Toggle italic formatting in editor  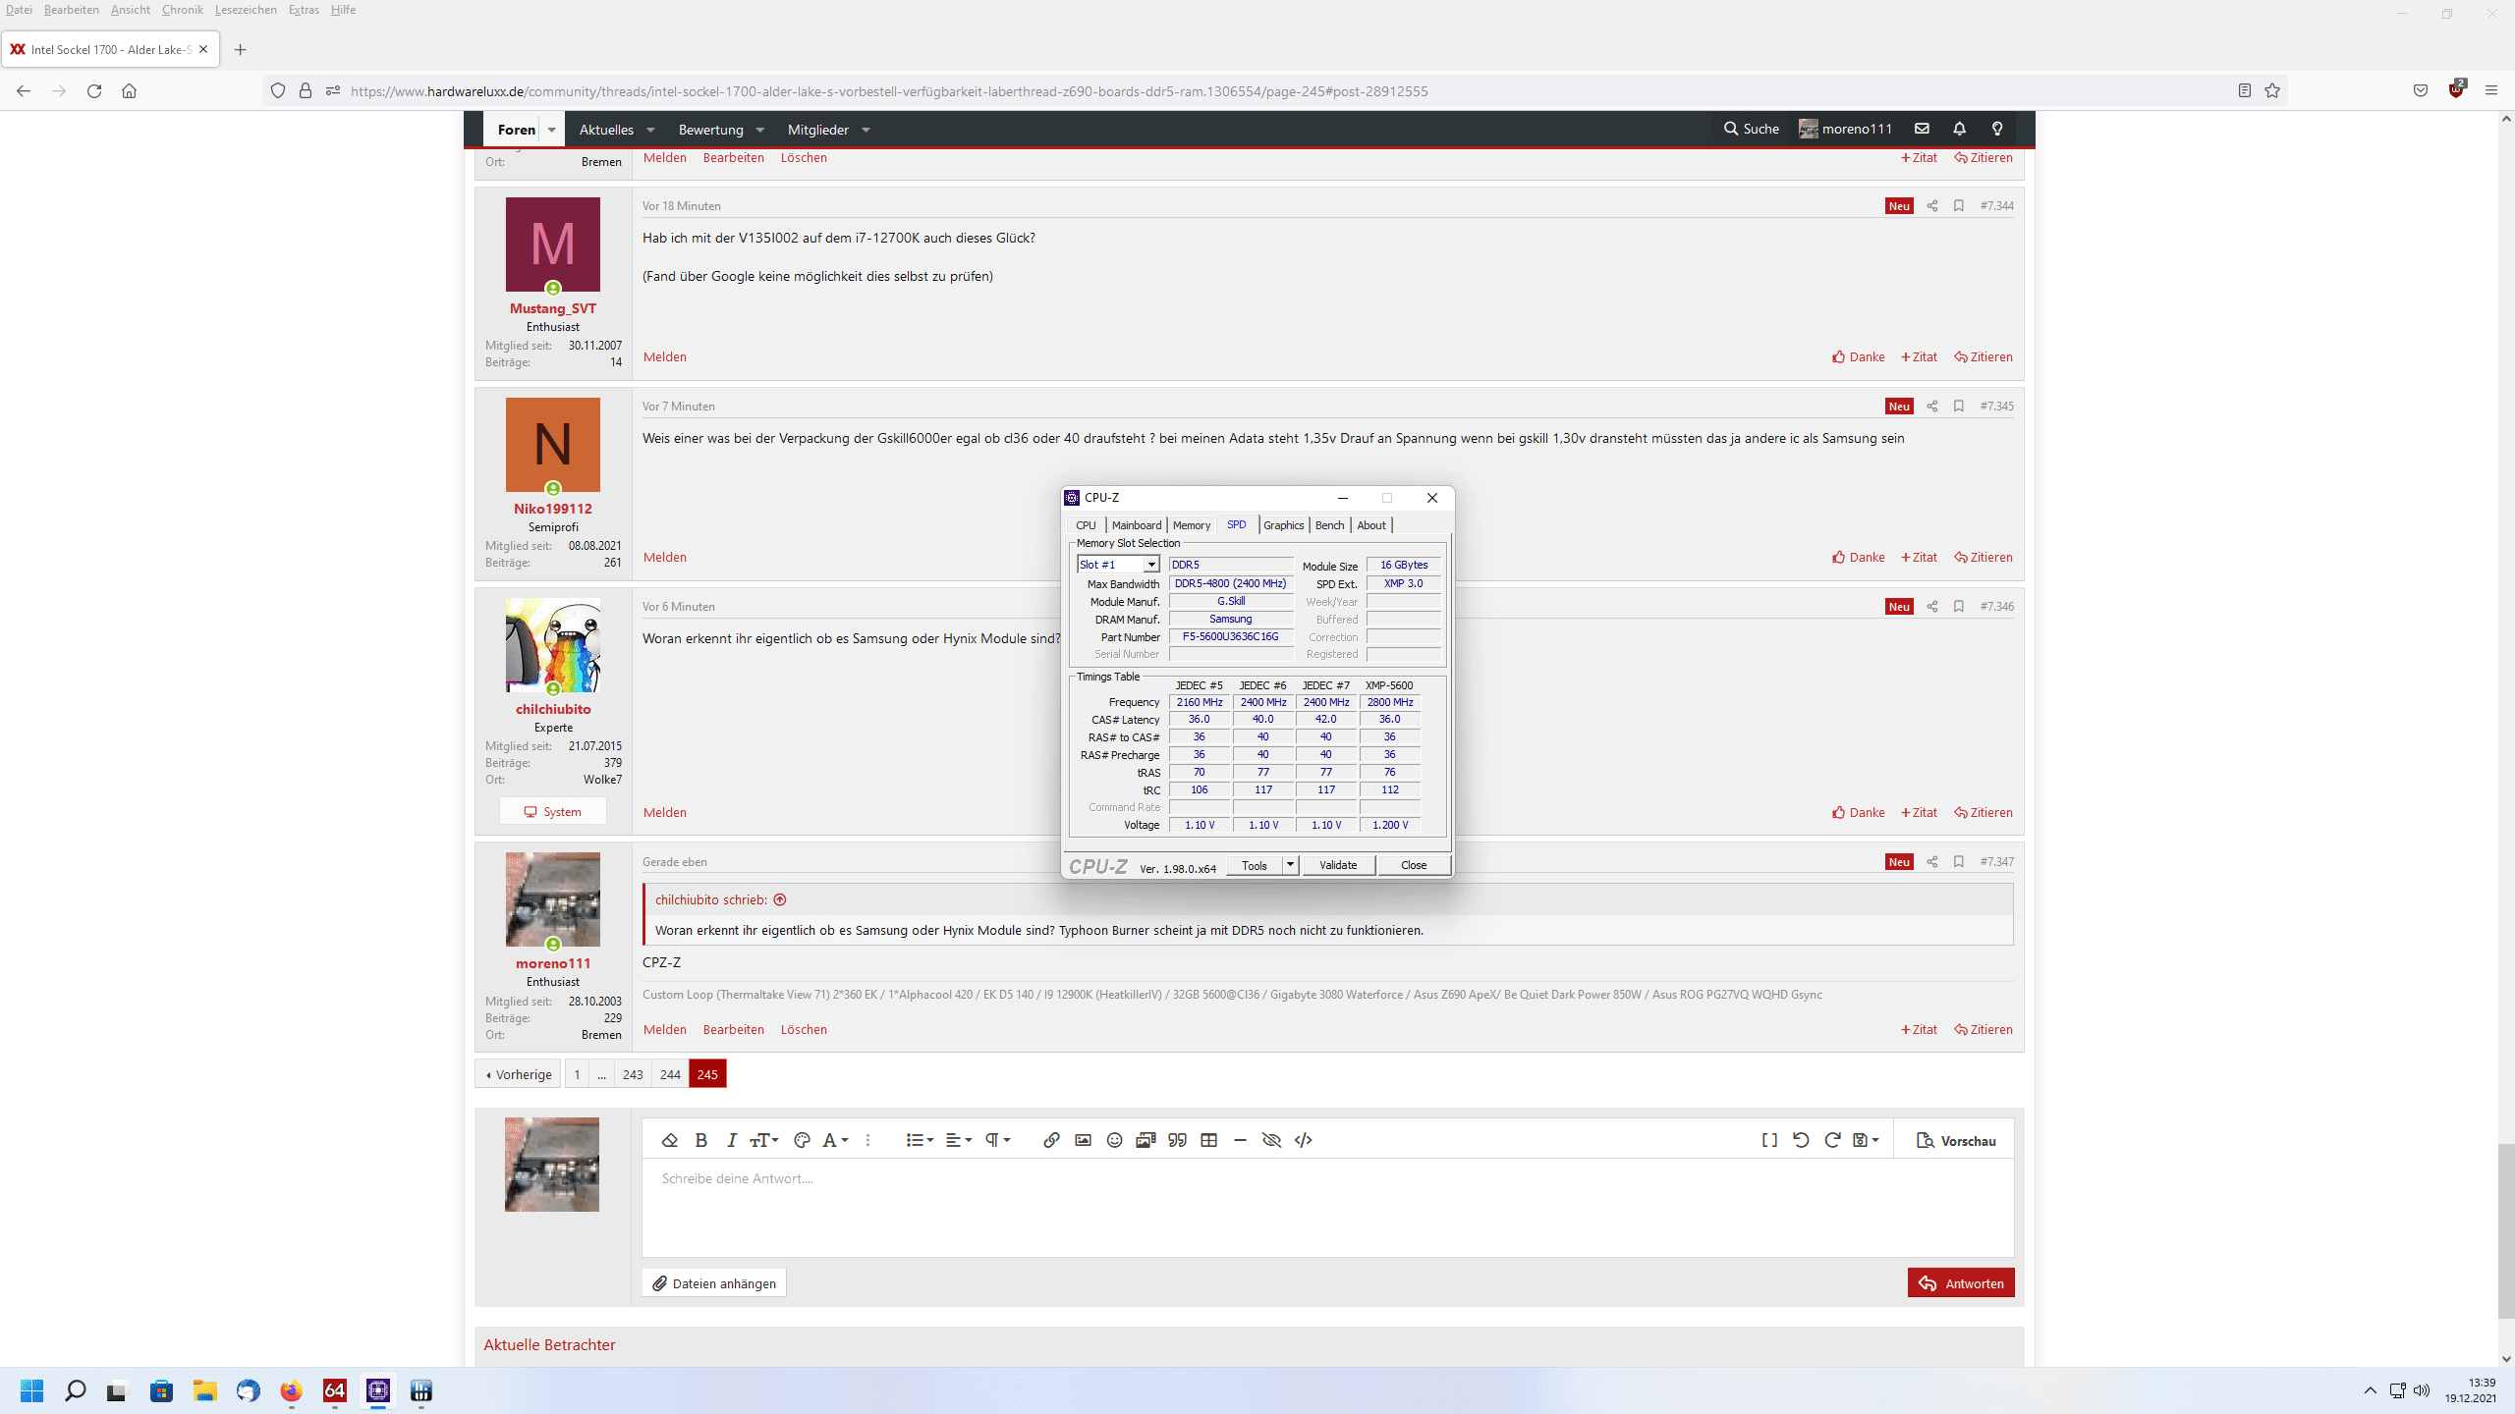[x=731, y=1140]
